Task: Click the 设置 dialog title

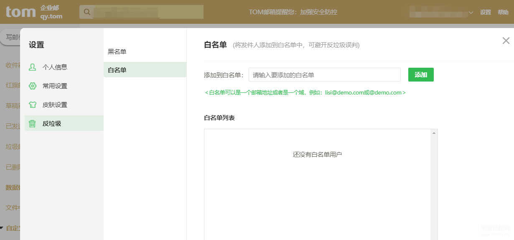Action: click(x=36, y=45)
